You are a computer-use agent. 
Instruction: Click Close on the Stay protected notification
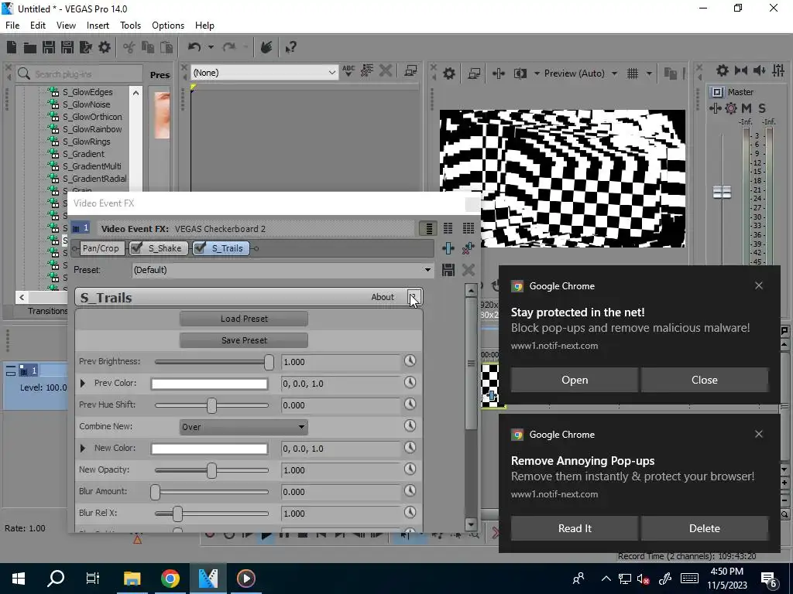705,380
